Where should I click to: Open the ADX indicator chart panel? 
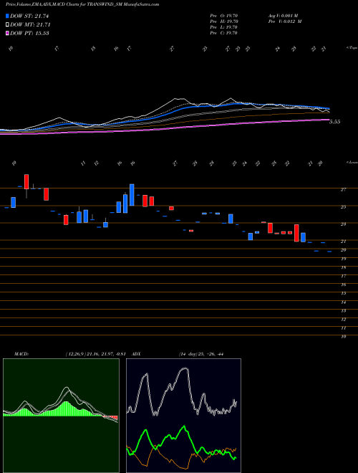coord(183,416)
